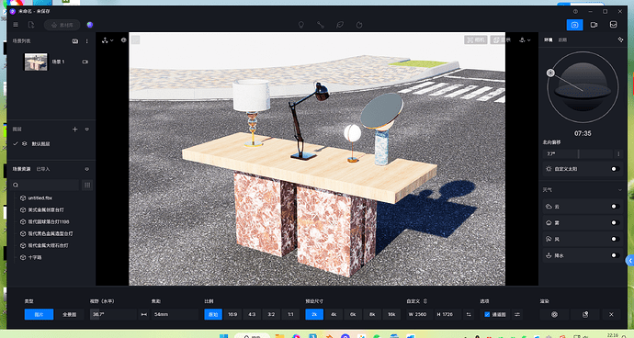Open the 自定义 custom size stepper
Viewport: 634px width, 338px height.
point(425,301)
